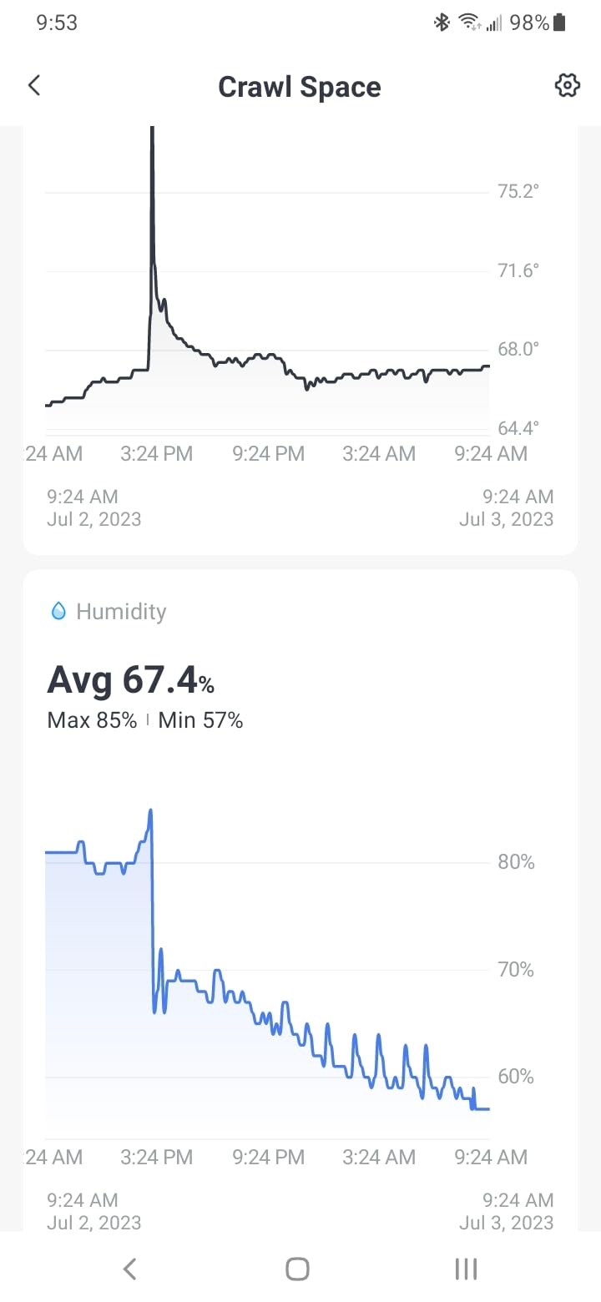This screenshot has width=601, height=1302.
Task: Tap the 80% gridline label on the humidity chart
Action: [x=516, y=862]
